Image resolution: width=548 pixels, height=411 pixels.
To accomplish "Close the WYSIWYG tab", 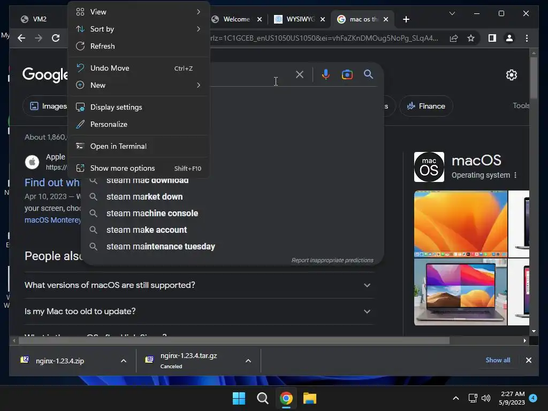I will tap(323, 19).
